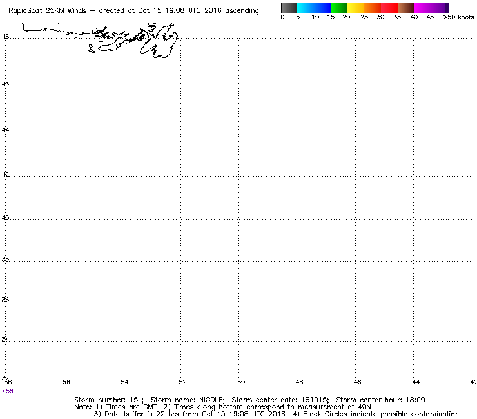Image resolution: width=477 pixels, height=419 pixels.
Task: Click the longitude label '-46'
Action: [x=355, y=382]
